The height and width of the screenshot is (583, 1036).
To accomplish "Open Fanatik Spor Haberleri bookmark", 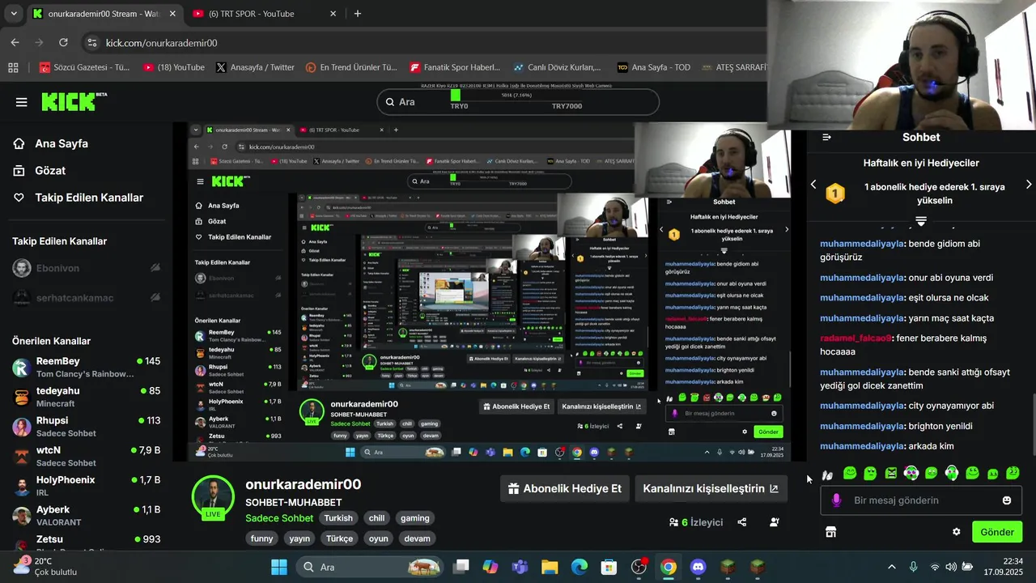I will [455, 67].
